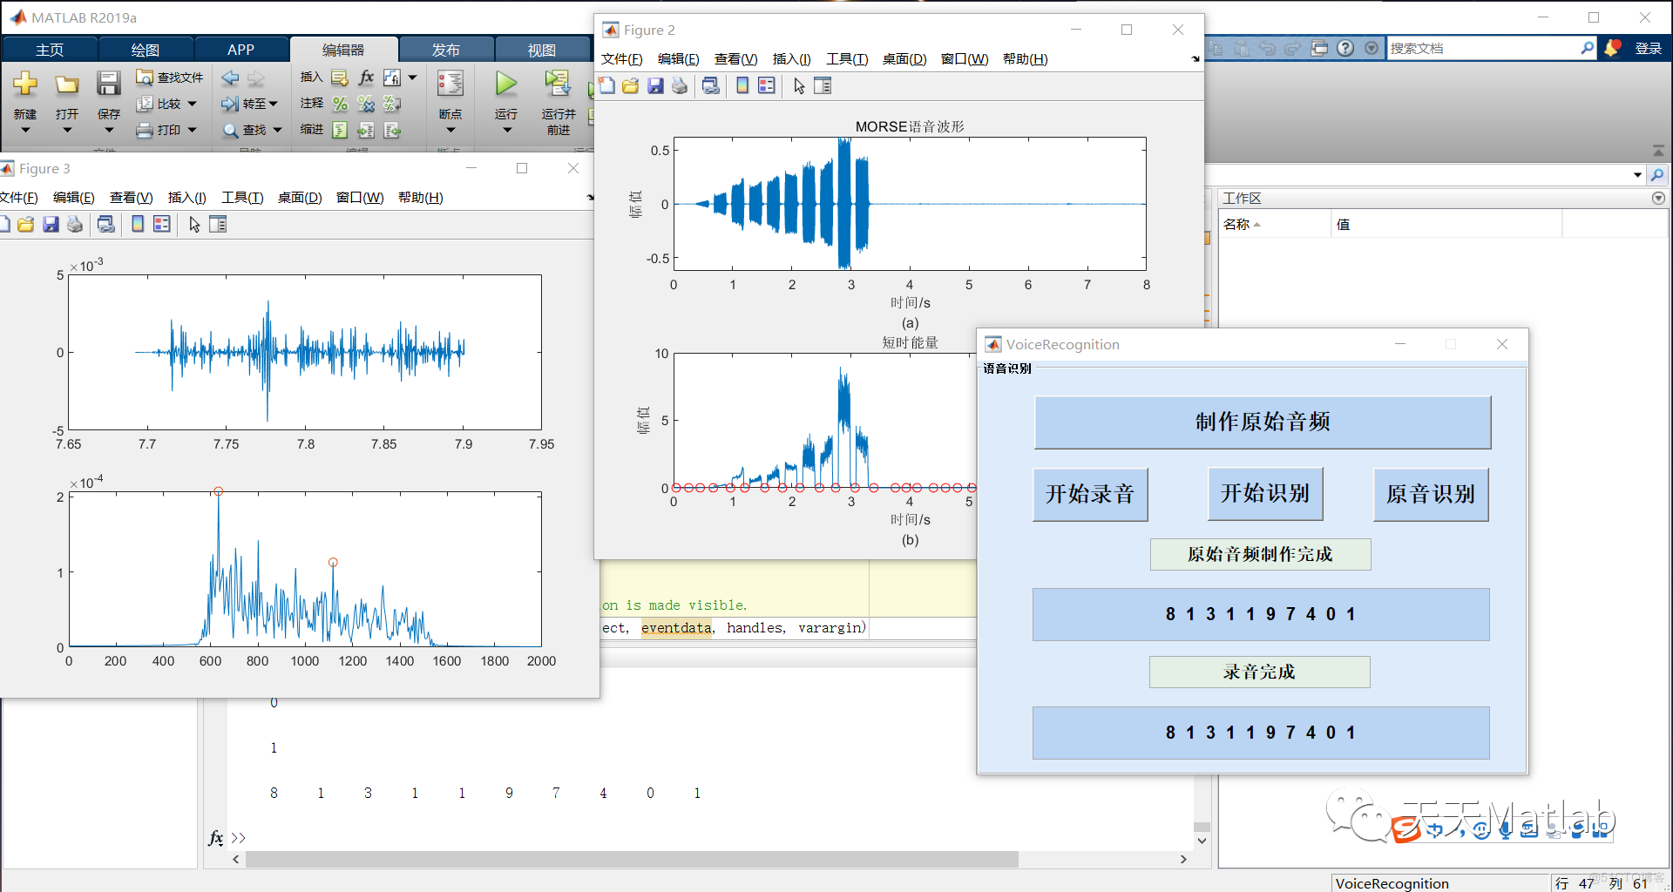The image size is (1673, 892).
Task: Click the insert legend icon in the Figure 3 toolbar
Action: tap(162, 224)
